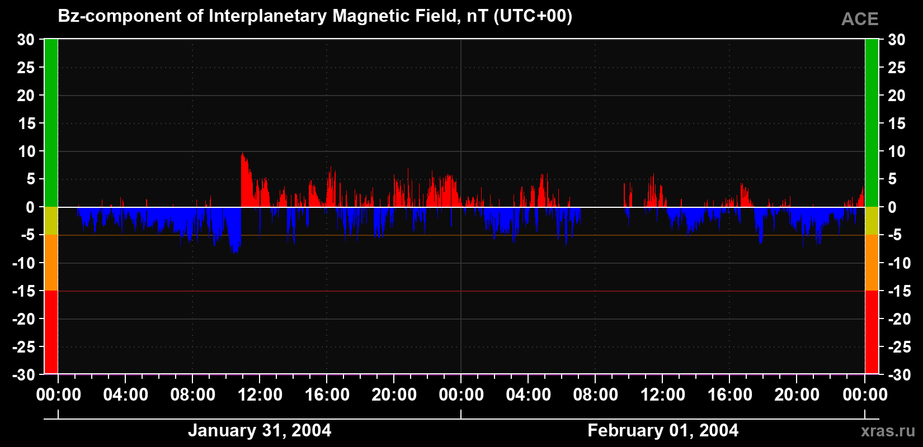The width and height of the screenshot is (923, 447).
Task: Click the -15 label on the left axis
Action: click(23, 291)
